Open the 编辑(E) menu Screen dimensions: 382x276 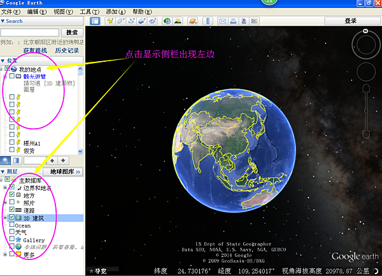pos(37,11)
